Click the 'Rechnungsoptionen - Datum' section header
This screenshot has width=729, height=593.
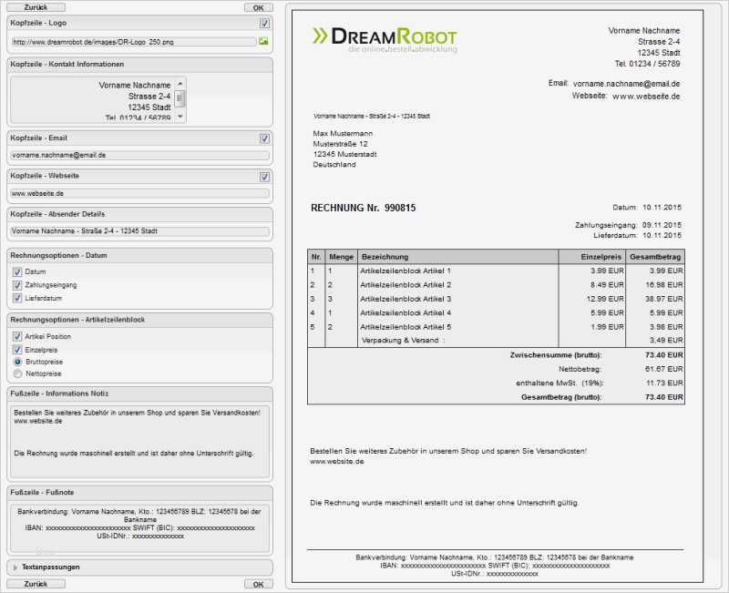(x=139, y=256)
